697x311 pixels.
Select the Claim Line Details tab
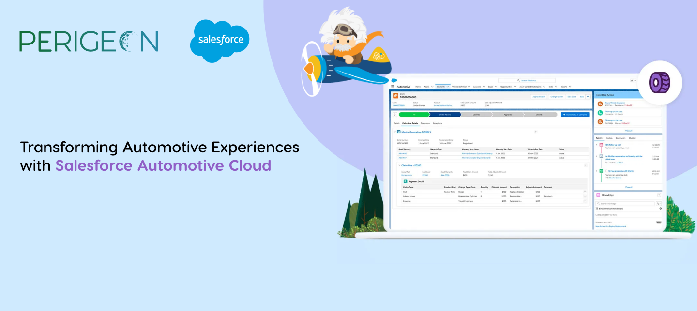pyautogui.click(x=410, y=123)
